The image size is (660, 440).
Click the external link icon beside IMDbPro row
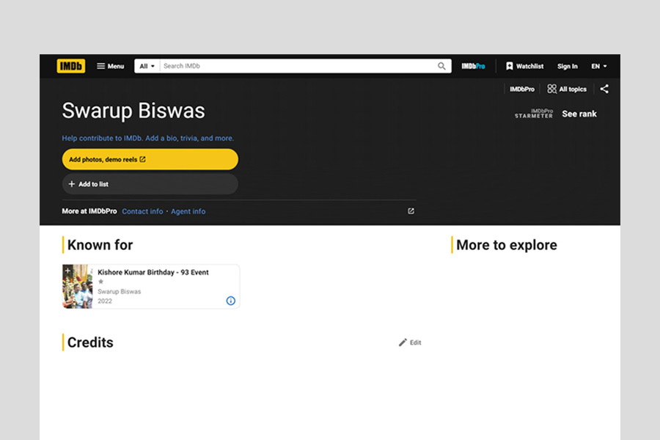[x=411, y=211]
